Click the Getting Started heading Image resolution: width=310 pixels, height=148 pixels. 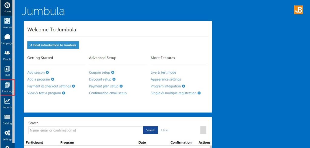click(40, 58)
